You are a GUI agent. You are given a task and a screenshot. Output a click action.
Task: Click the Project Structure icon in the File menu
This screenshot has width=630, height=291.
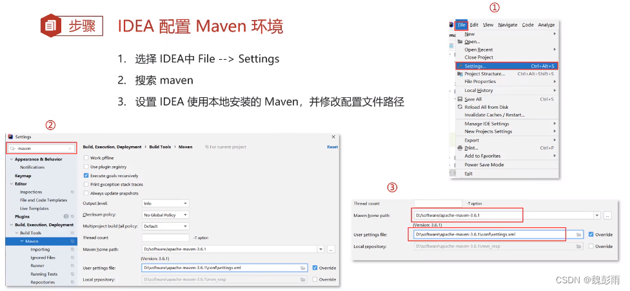tap(460, 74)
